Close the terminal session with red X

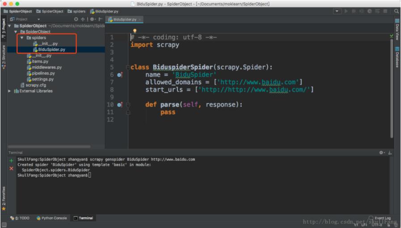pyautogui.click(x=11, y=169)
